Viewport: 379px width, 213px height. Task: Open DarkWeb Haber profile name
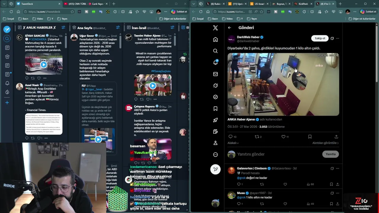tap(248, 37)
